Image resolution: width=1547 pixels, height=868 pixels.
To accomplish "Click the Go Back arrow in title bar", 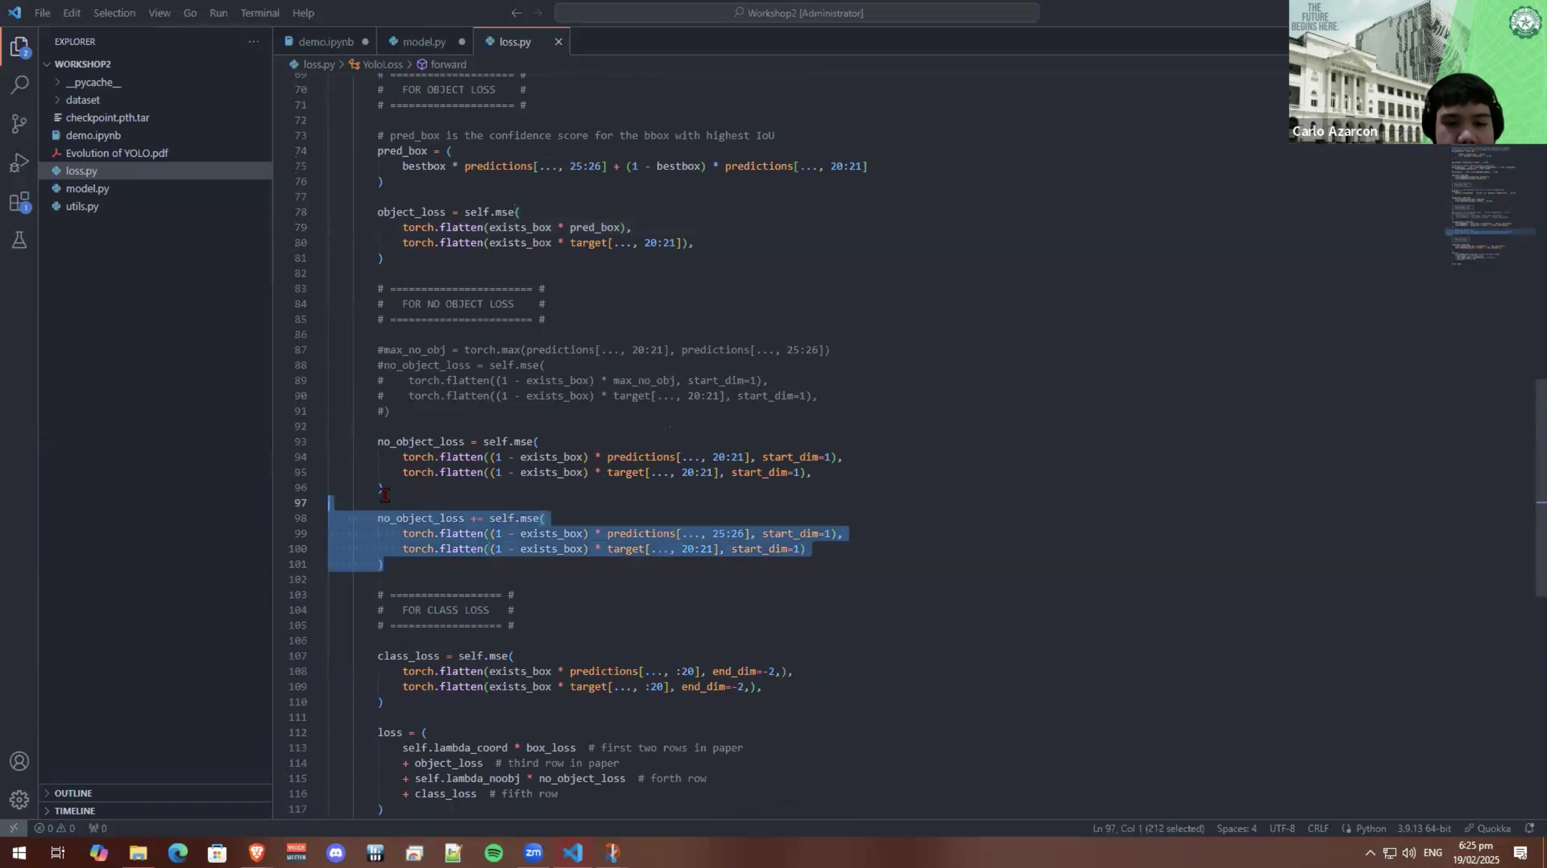I will [516, 13].
